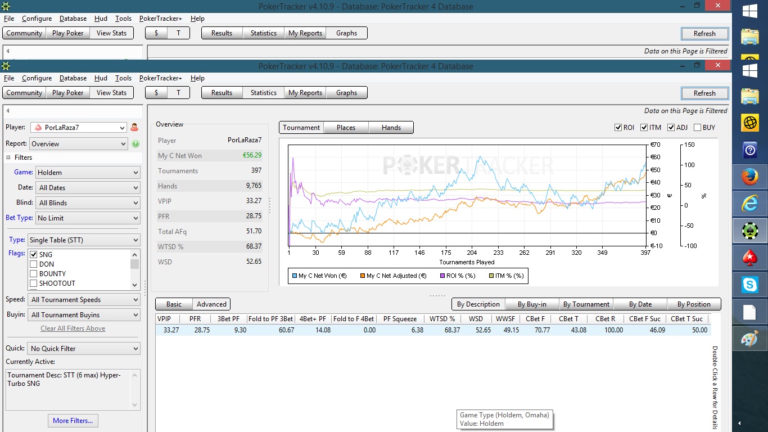Viewport: 768px width, 432px height.
Task: Open the Buyin dropdown
Action: click(84, 315)
